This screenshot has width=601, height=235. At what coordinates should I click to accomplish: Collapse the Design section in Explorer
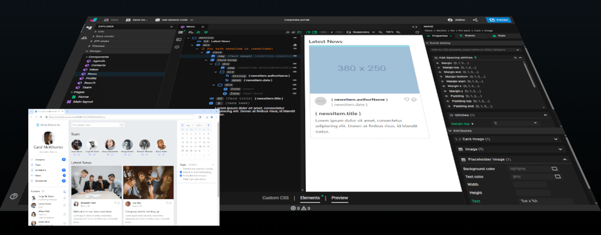pyautogui.click(x=93, y=51)
